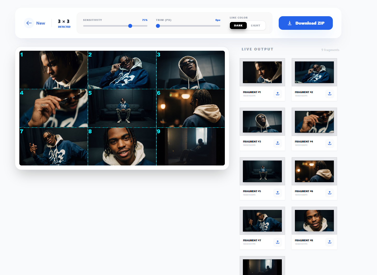Export Fragment #4 via its upload icon
The height and width of the screenshot is (275, 377).
[330, 143]
